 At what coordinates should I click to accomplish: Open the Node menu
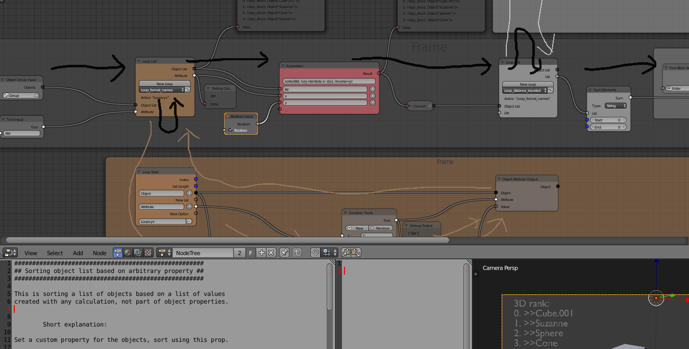coord(100,253)
